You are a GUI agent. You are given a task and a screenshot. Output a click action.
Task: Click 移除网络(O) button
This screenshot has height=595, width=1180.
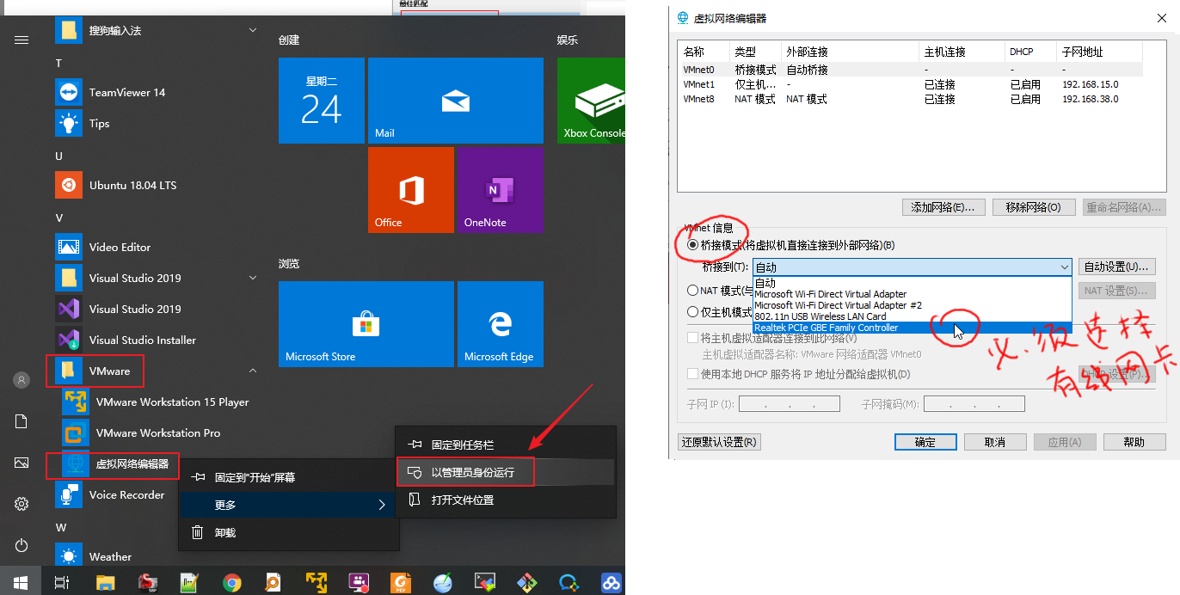click(x=1033, y=207)
